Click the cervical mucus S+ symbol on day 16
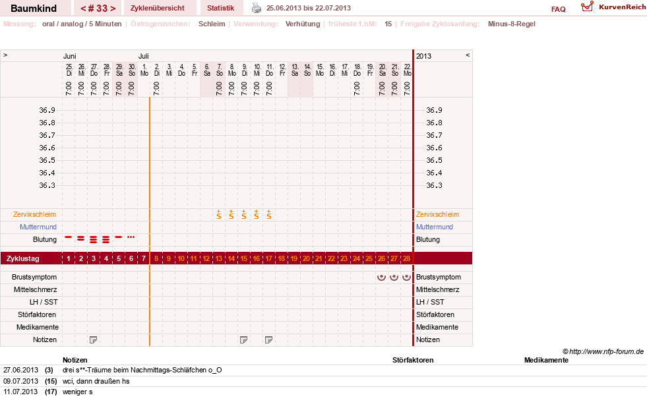Image resolution: width=647 pixels, height=412 pixels. tap(257, 214)
